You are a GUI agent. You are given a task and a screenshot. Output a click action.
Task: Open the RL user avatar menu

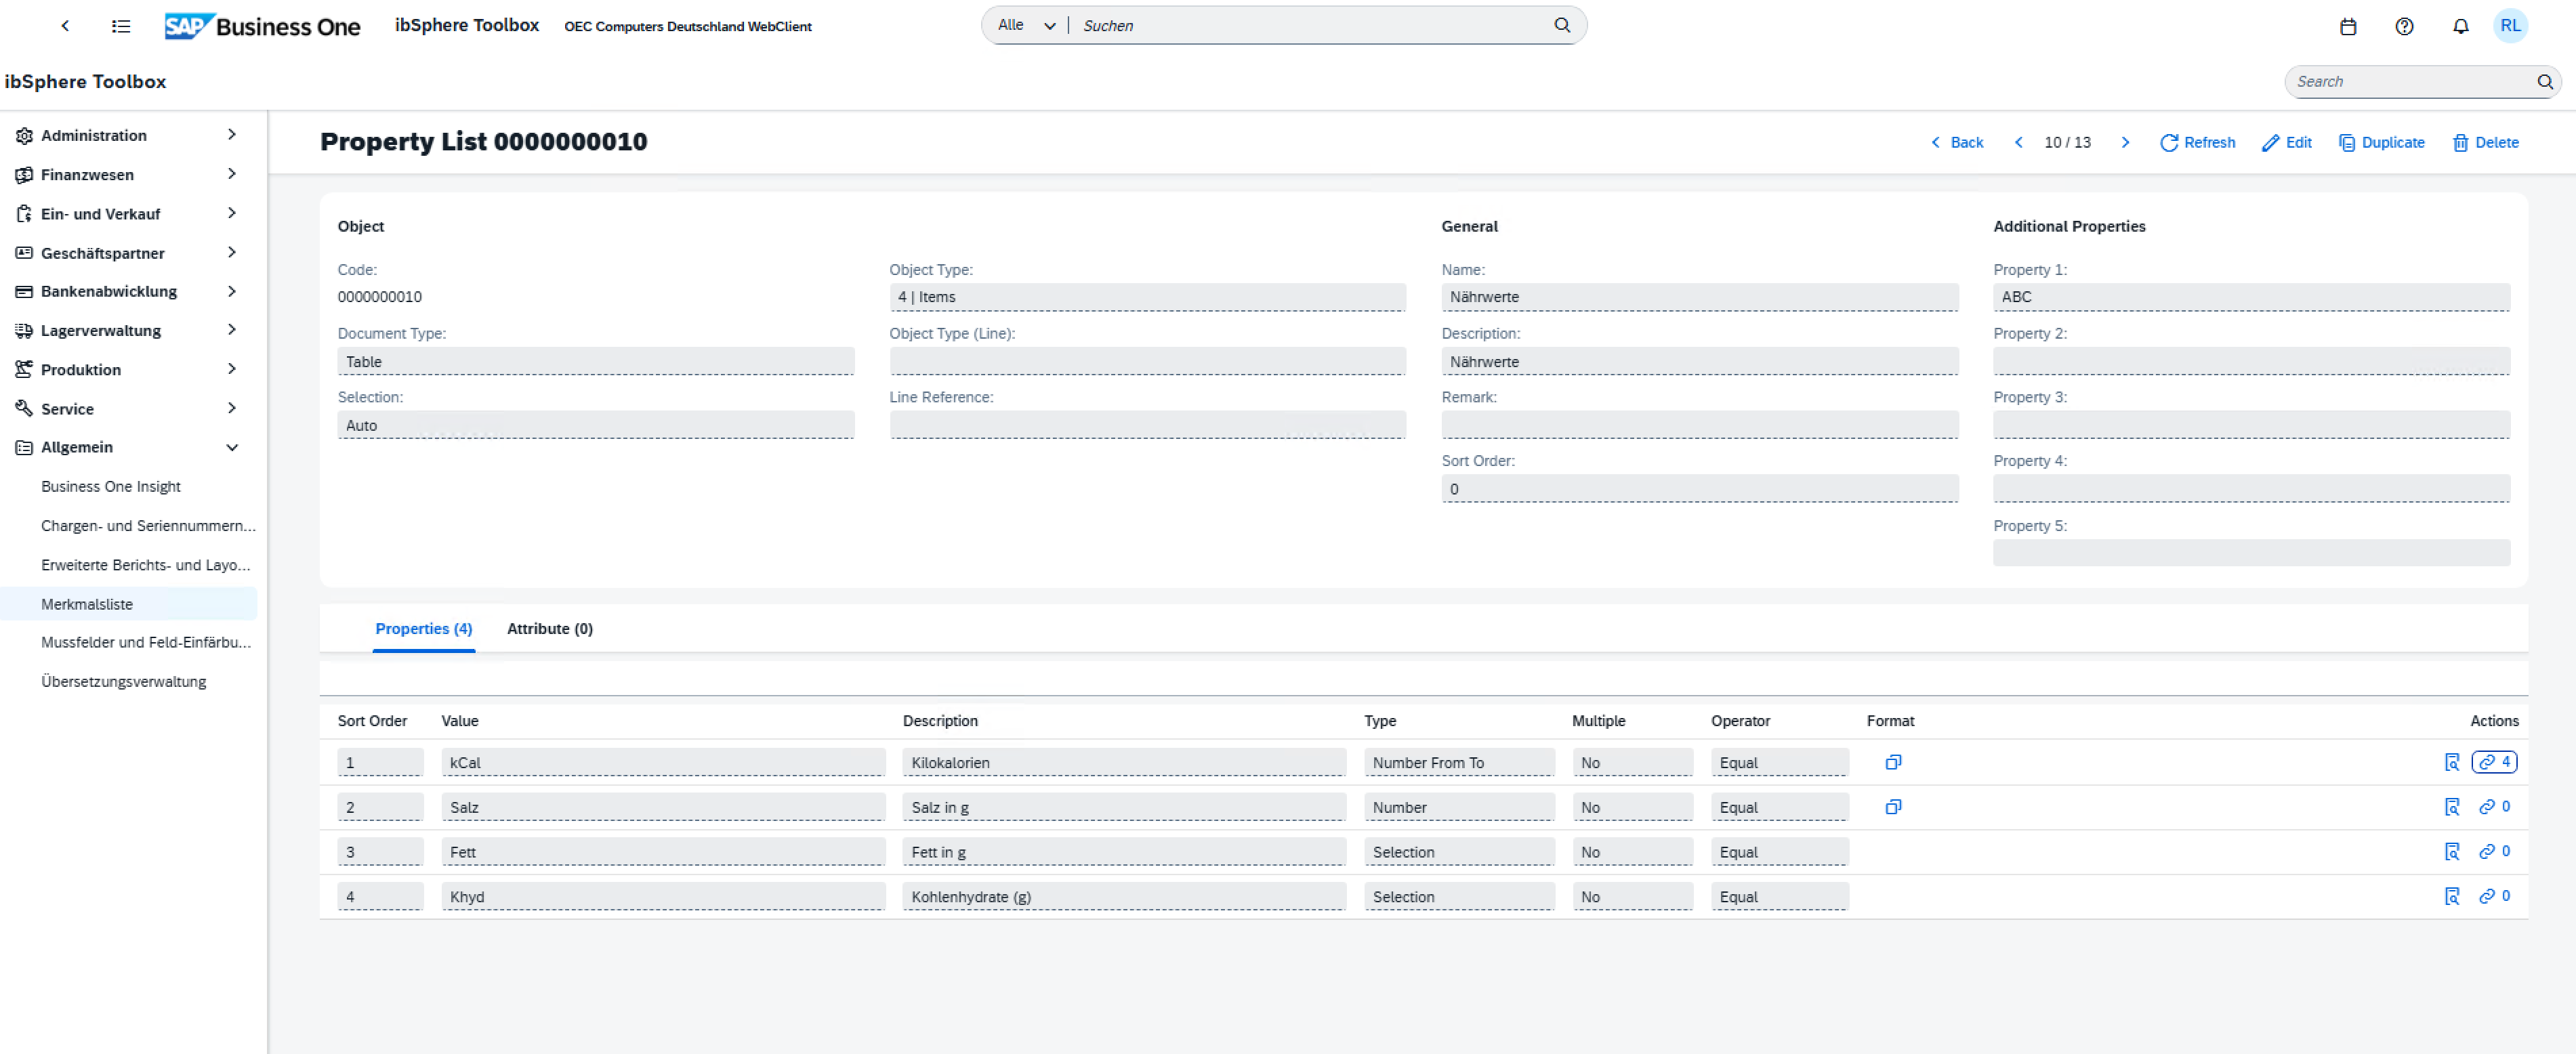2510,26
